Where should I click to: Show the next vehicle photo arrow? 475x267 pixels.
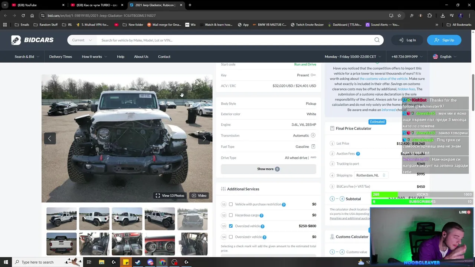pos(204,138)
